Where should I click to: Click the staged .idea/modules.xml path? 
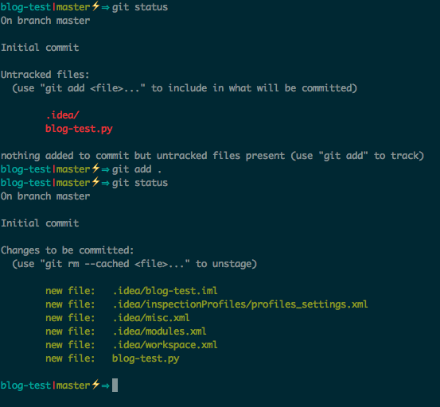[x=159, y=331]
